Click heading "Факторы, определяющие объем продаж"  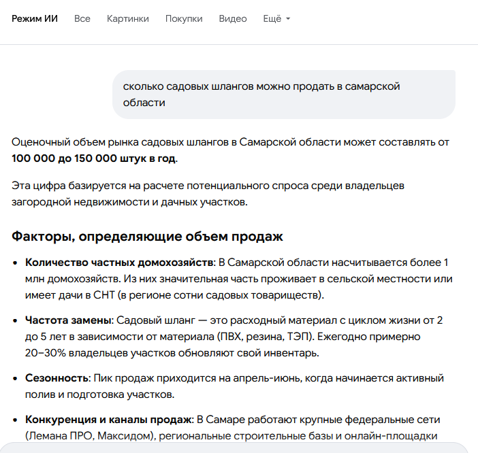pyautogui.click(x=147, y=237)
